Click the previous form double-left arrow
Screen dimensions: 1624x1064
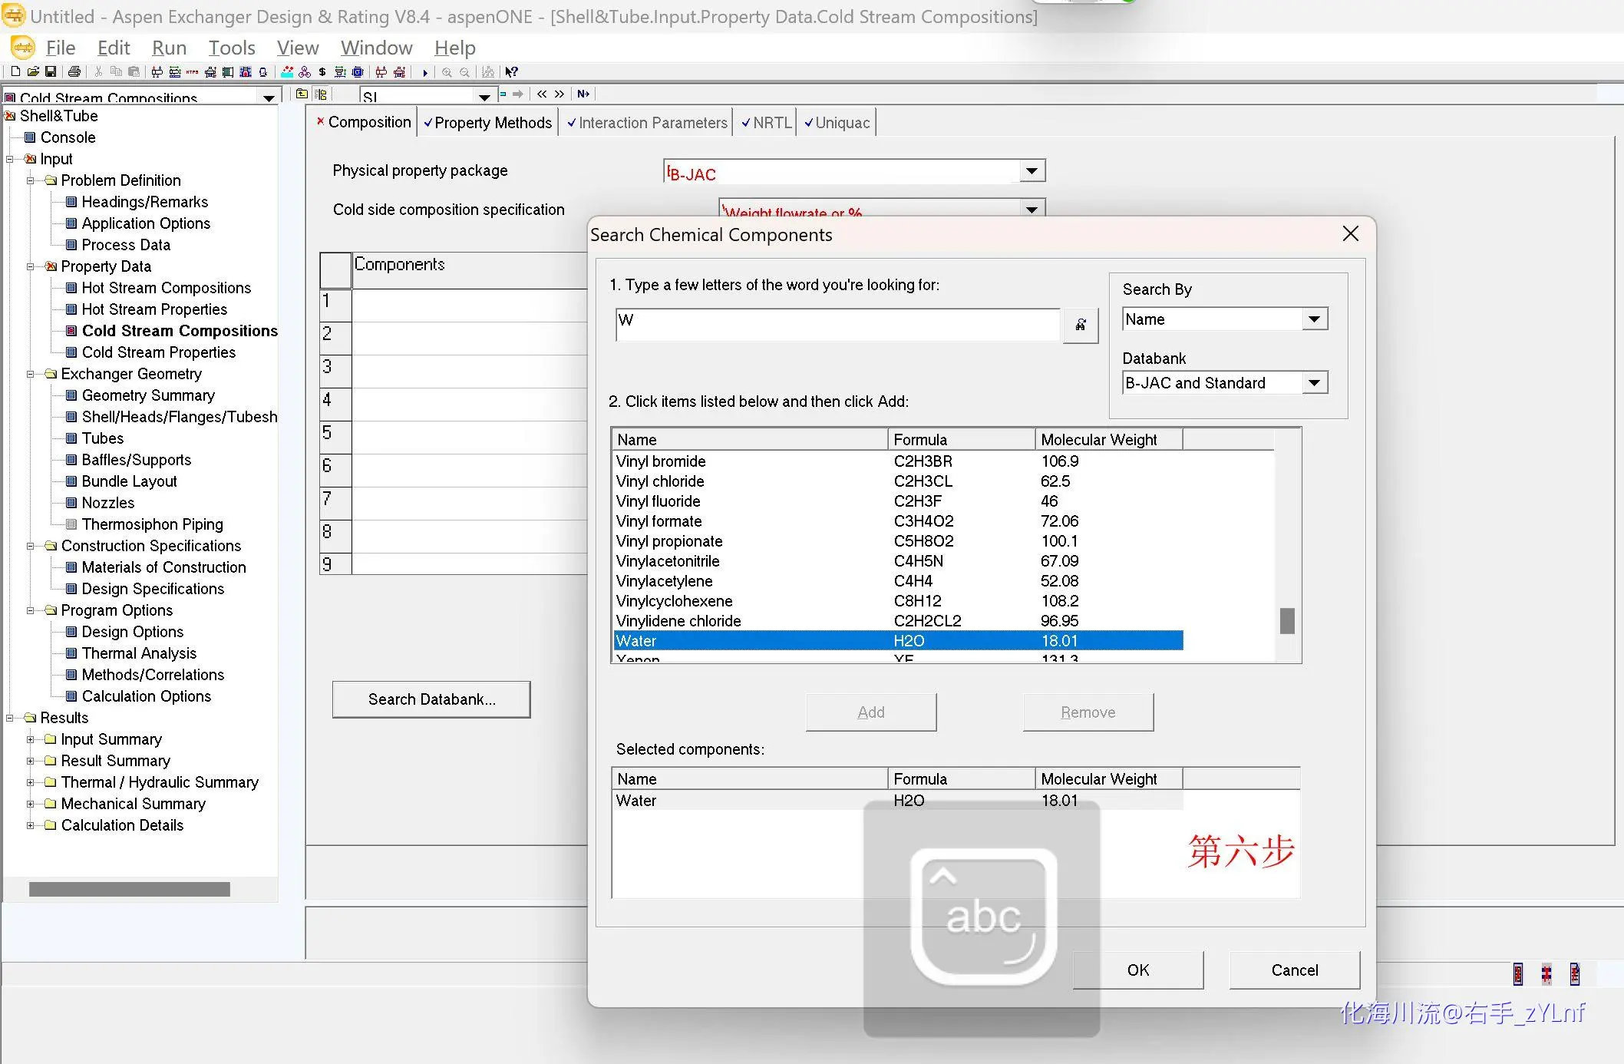[x=542, y=94]
